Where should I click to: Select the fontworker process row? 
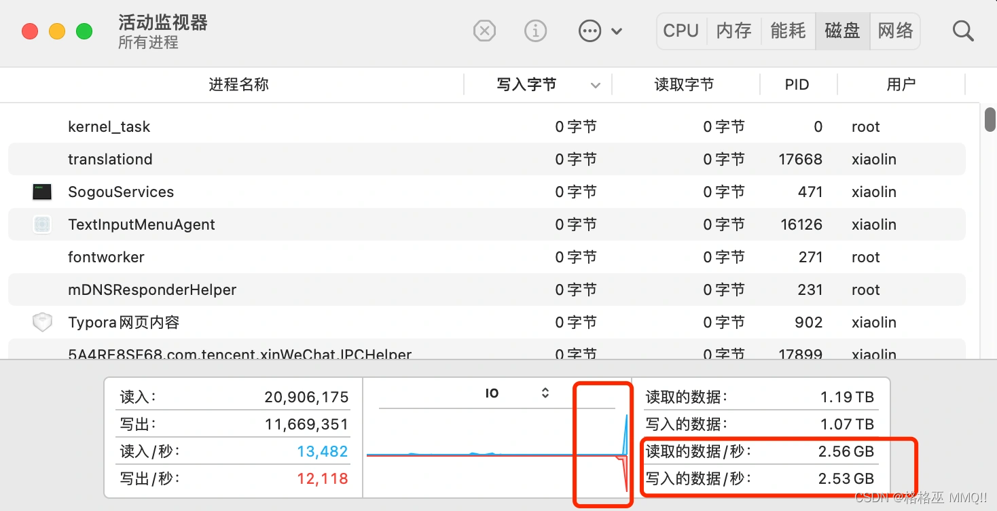(x=486, y=258)
